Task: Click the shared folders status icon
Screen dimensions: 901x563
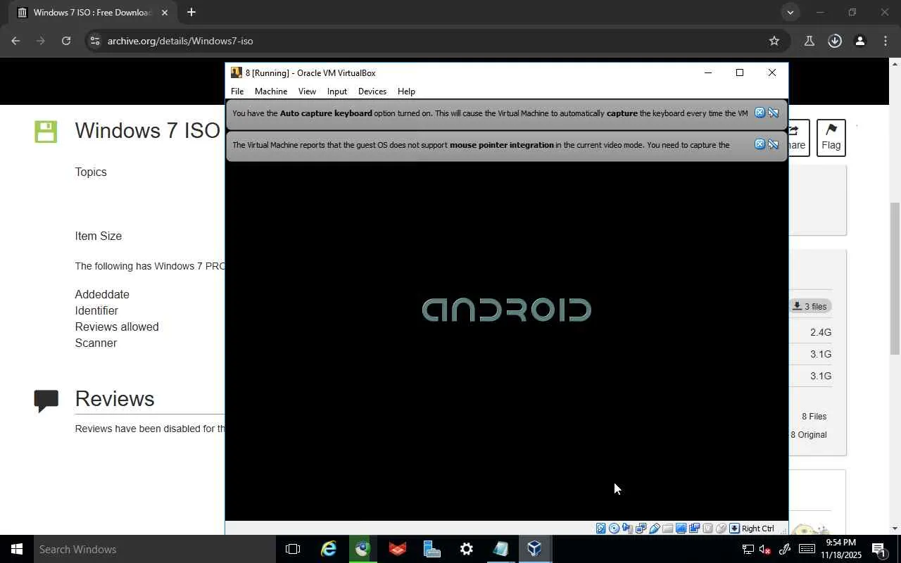Action: (x=668, y=529)
